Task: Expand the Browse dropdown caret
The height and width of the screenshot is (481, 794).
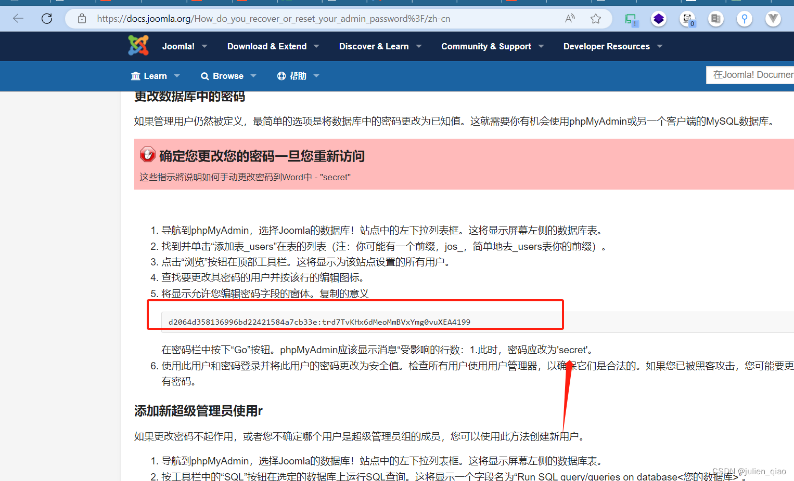Action: click(253, 76)
